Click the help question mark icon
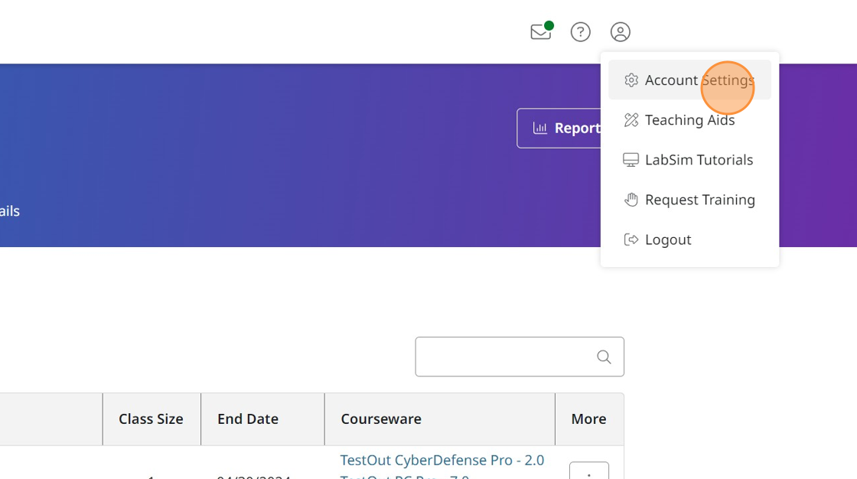The width and height of the screenshot is (857, 479). coord(580,32)
